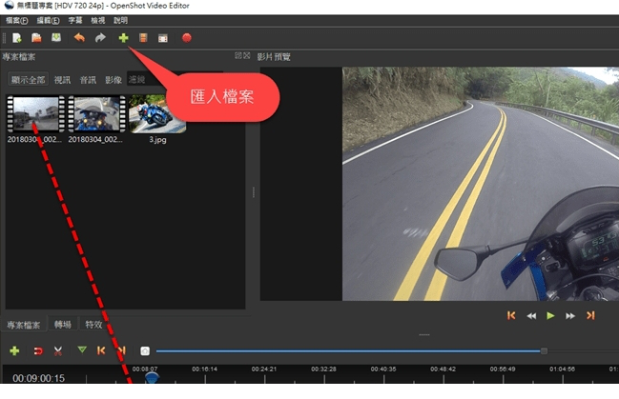Click the New Project toolbar icon
Viewport: 619px width, 399px height.
[x=16, y=38]
